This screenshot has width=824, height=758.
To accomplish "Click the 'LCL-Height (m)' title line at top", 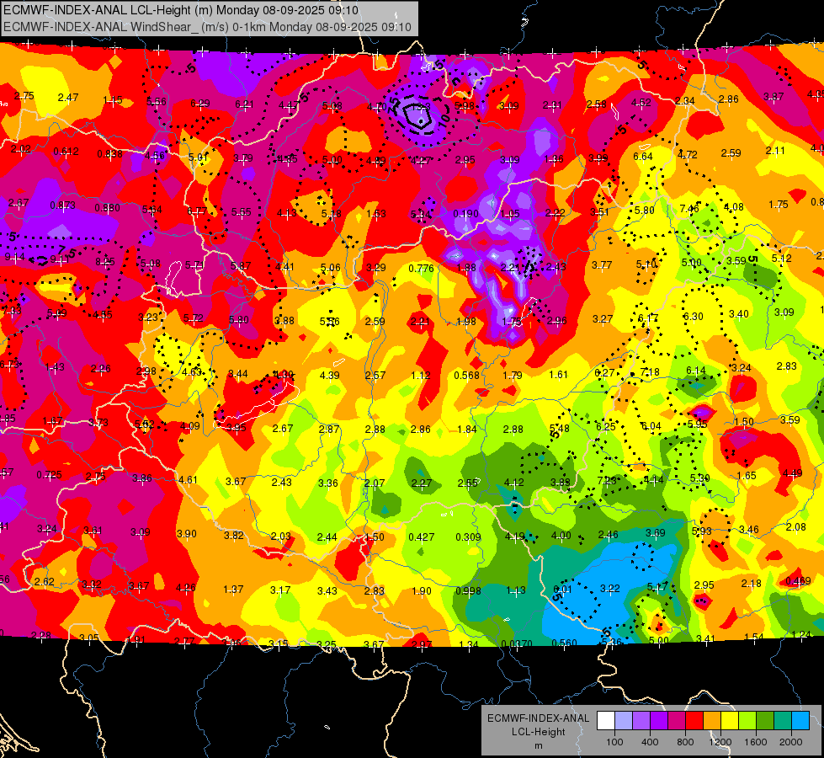I will (181, 10).
